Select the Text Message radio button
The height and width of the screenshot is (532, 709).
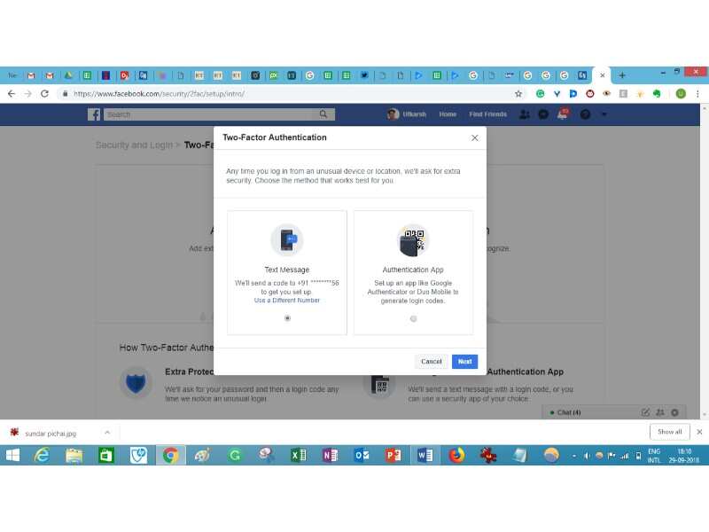coord(287,318)
